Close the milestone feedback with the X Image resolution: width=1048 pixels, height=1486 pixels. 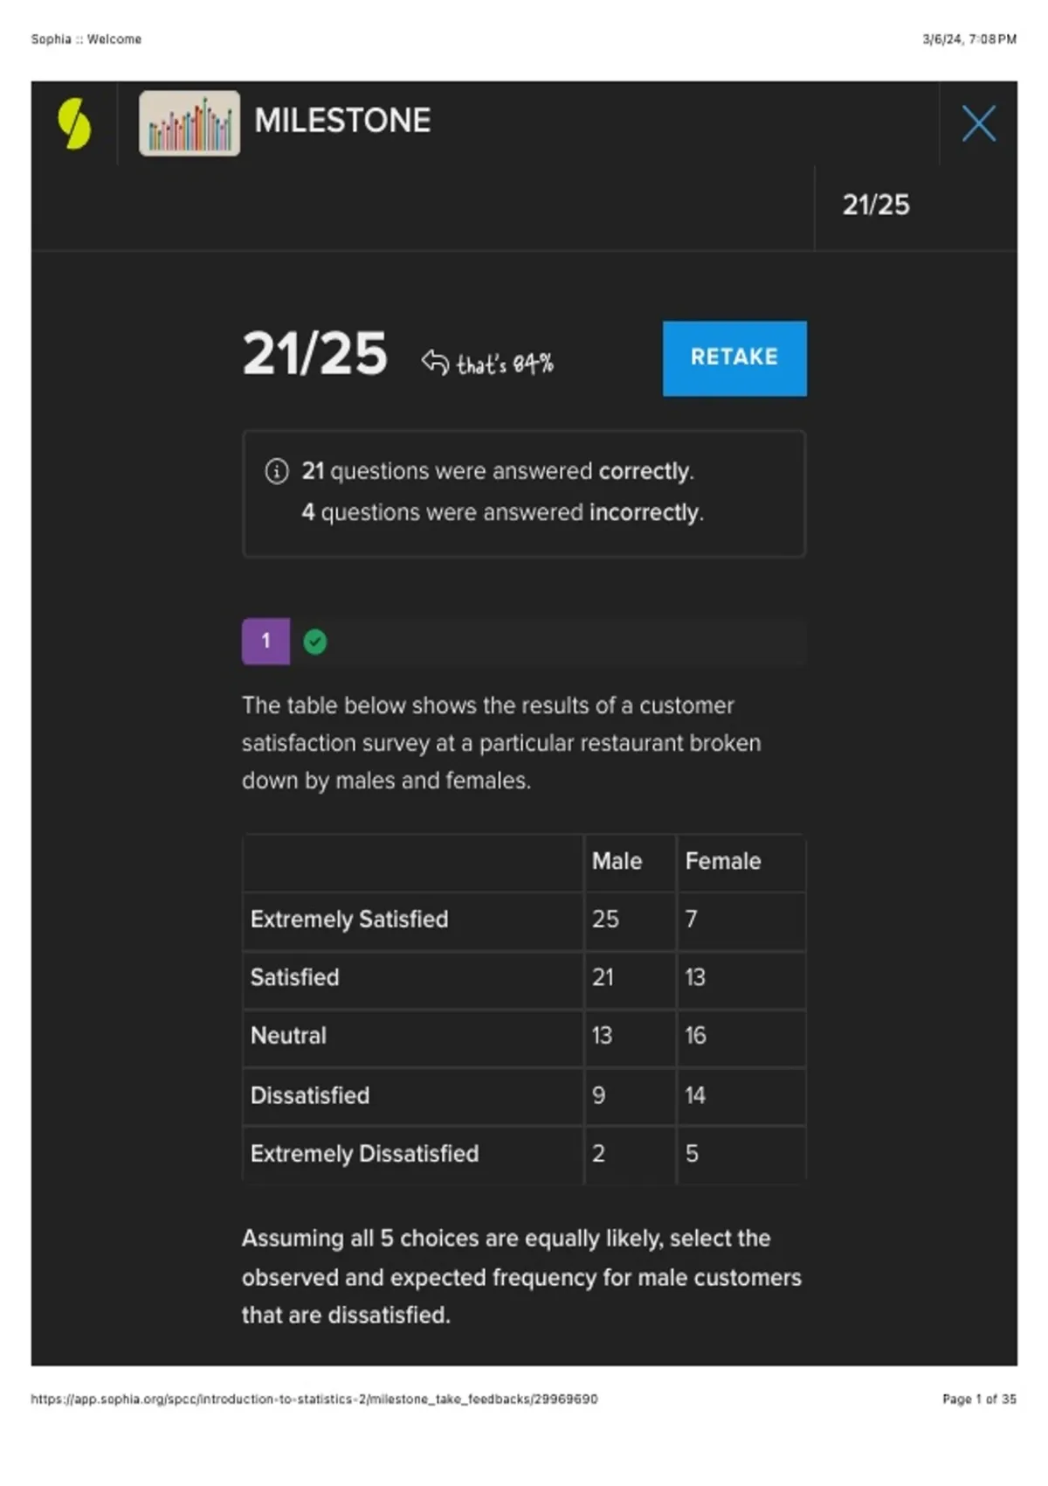(978, 123)
